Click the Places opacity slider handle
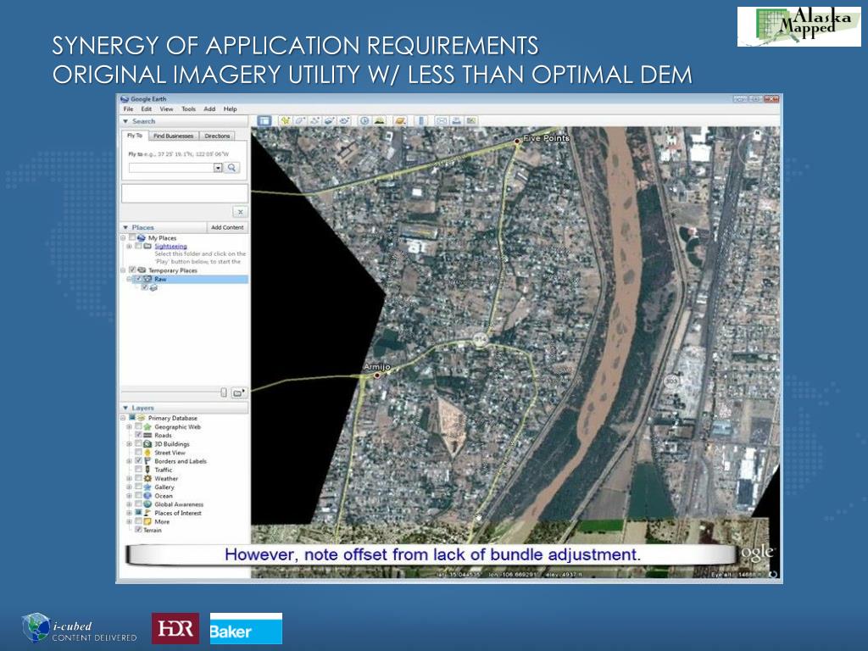This screenshot has width=868, height=651. tap(224, 392)
